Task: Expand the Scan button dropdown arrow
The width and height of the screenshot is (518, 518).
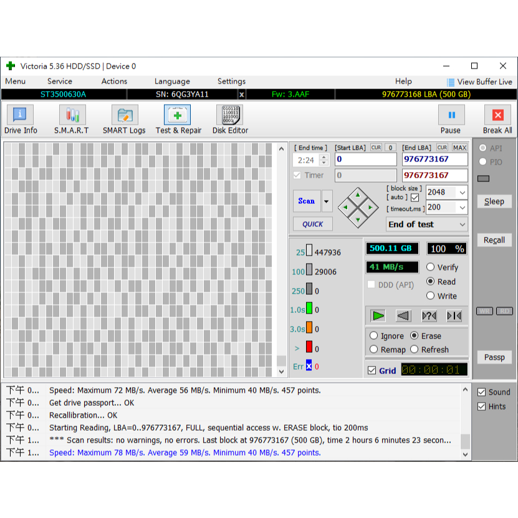Action: point(327,201)
